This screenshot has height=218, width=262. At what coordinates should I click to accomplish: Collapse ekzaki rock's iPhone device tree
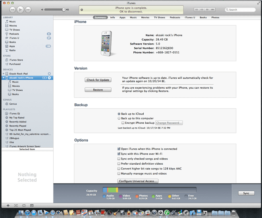click(4, 78)
